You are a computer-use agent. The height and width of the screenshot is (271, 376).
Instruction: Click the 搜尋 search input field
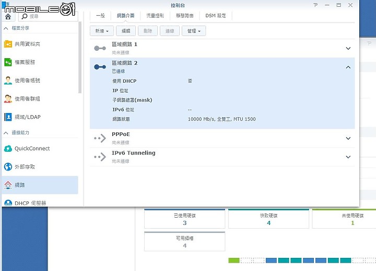(48, 16)
